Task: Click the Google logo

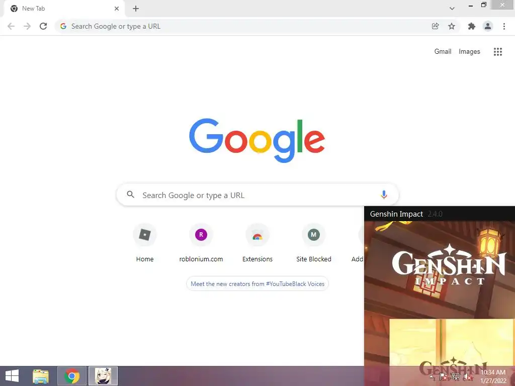Action: point(257,140)
